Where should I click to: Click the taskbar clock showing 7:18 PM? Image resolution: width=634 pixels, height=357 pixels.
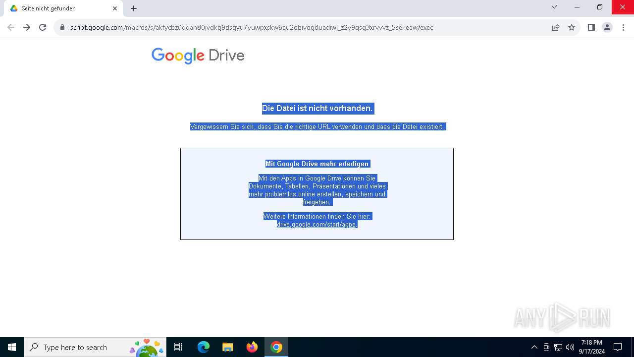click(592, 347)
